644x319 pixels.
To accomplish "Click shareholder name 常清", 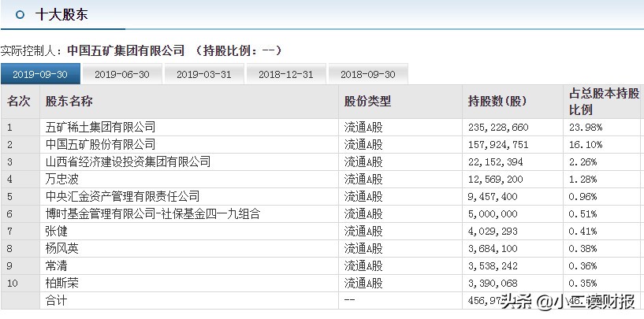I will pos(56,266).
